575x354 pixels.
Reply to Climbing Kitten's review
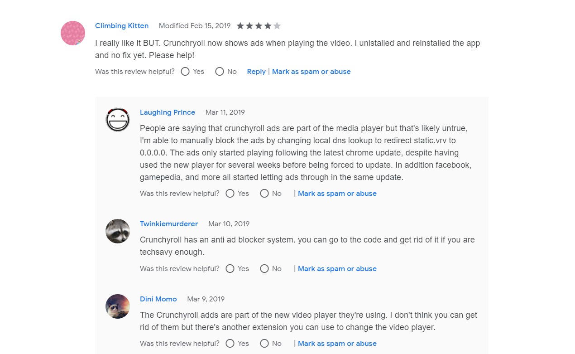(x=256, y=72)
